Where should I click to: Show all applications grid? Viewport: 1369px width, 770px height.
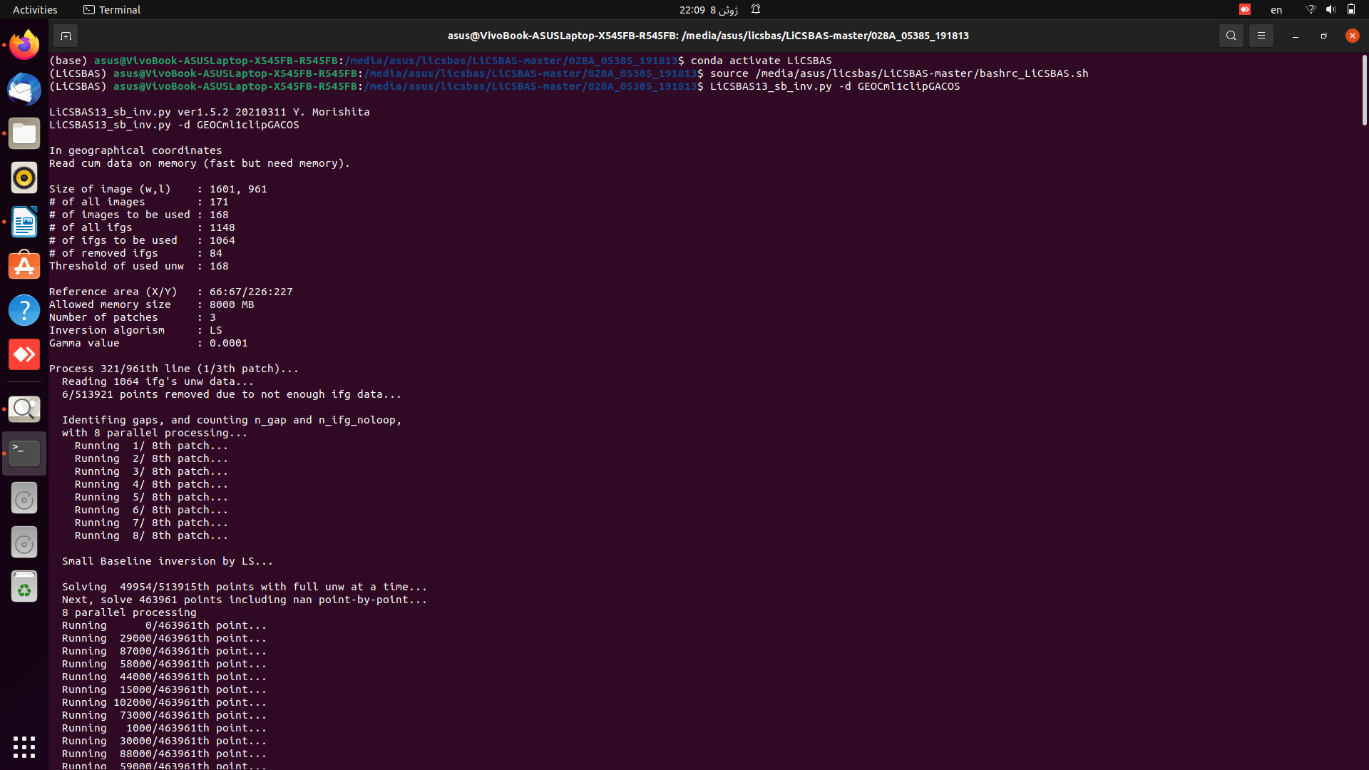(24, 746)
